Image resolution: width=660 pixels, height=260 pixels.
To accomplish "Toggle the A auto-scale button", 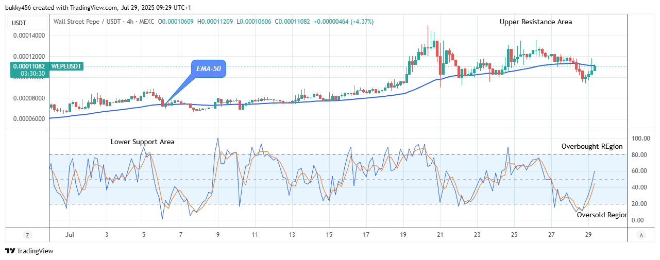I will click(x=641, y=235).
